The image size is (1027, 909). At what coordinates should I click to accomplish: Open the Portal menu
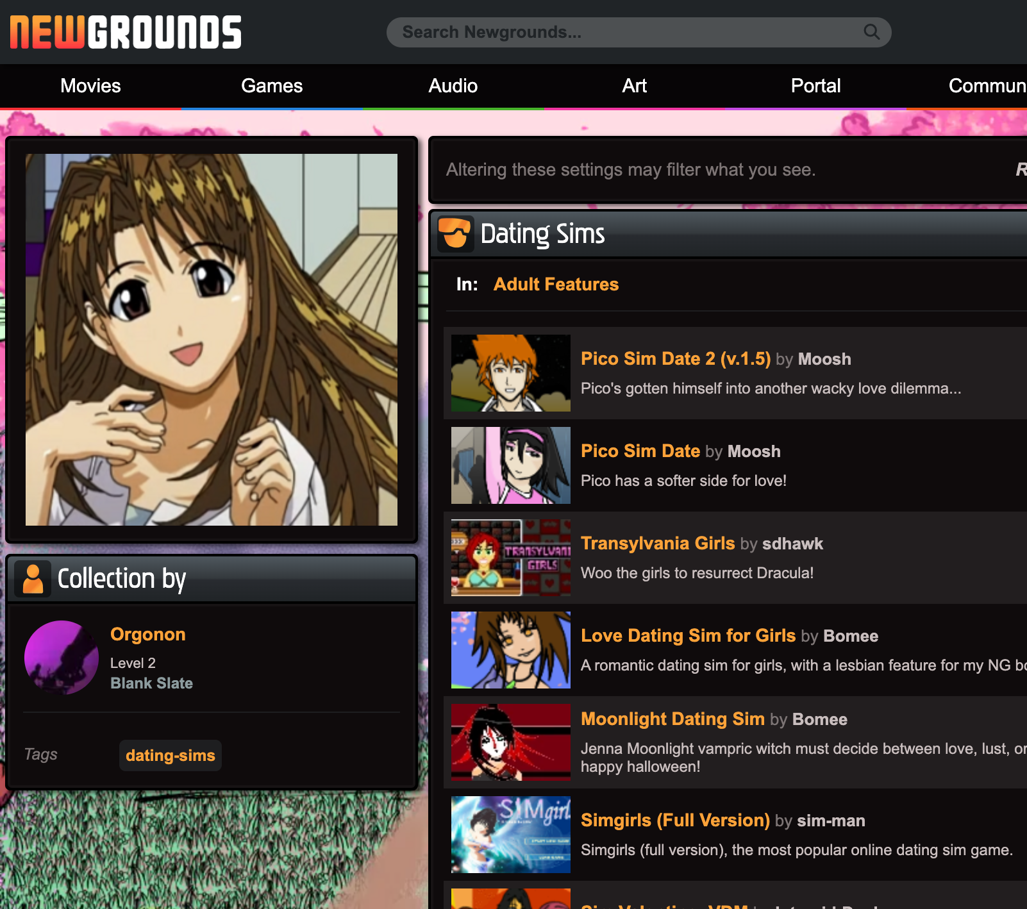tap(815, 86)
